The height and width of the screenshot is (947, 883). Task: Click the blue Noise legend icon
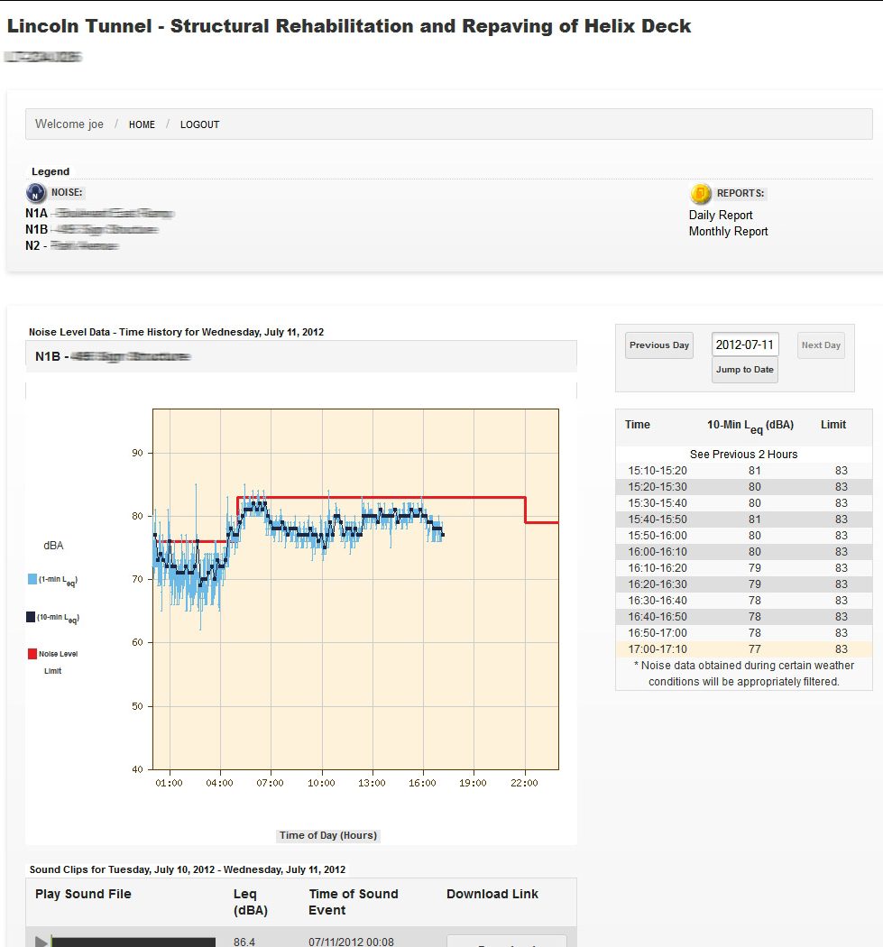click(x=36, y=192)
